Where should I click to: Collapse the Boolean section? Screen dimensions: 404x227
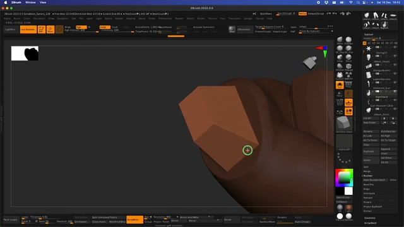tap(368, 176)
